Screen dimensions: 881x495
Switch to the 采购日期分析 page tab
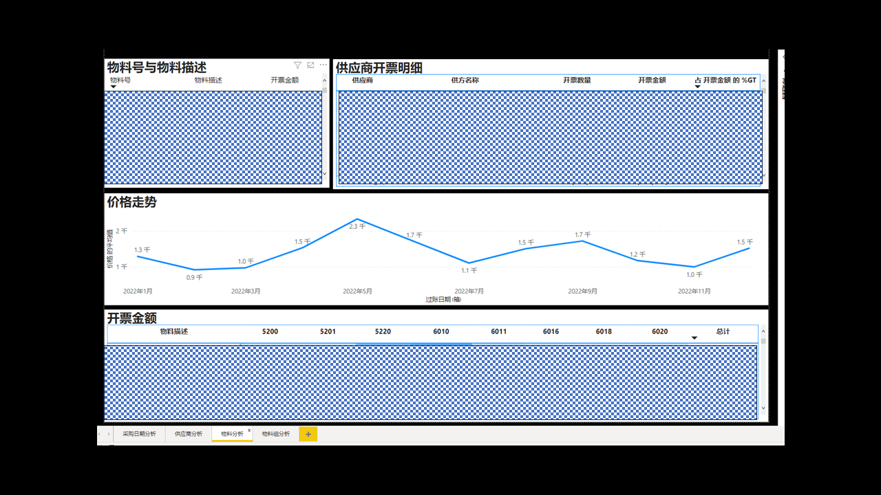(x=139, y=434)
